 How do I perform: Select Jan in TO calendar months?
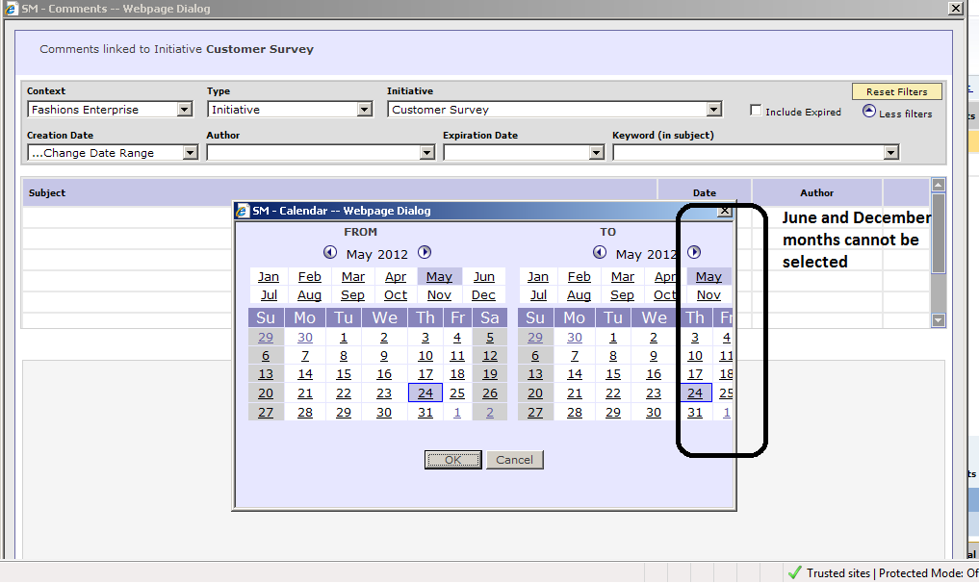point(537,276)
